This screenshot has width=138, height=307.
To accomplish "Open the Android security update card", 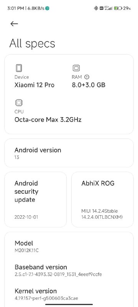I will pos(35,200).
